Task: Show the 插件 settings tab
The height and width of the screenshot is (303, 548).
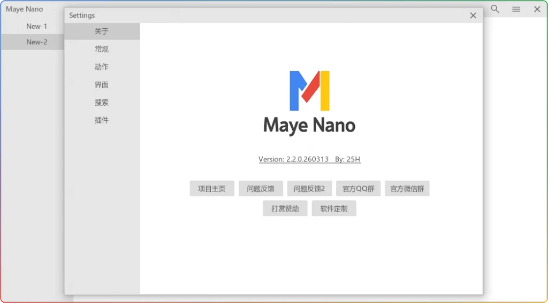Action: pyautogui.click(x=102, y=120)
